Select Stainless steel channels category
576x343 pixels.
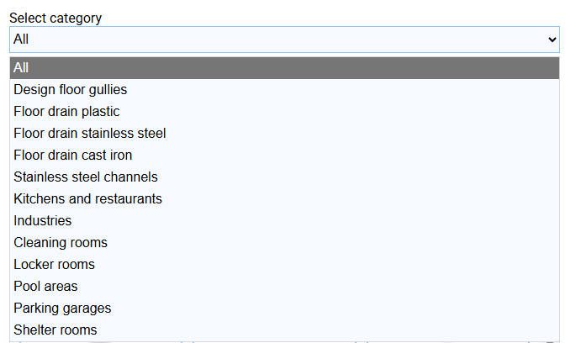[86, 177]
